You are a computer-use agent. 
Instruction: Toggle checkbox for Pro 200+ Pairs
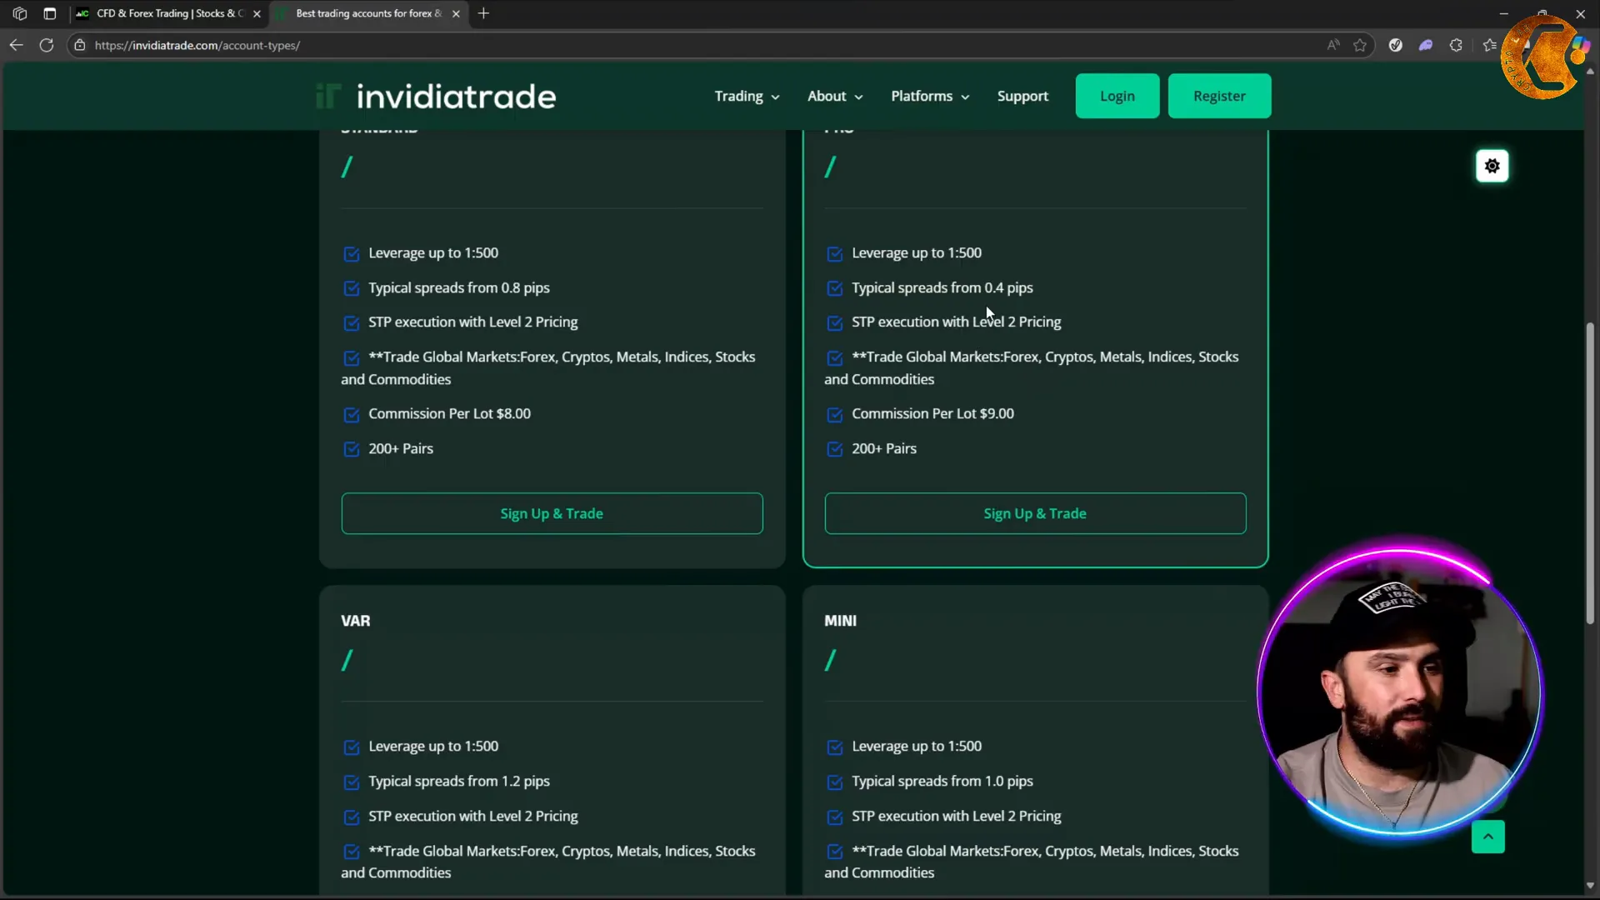tap(834, 449)
